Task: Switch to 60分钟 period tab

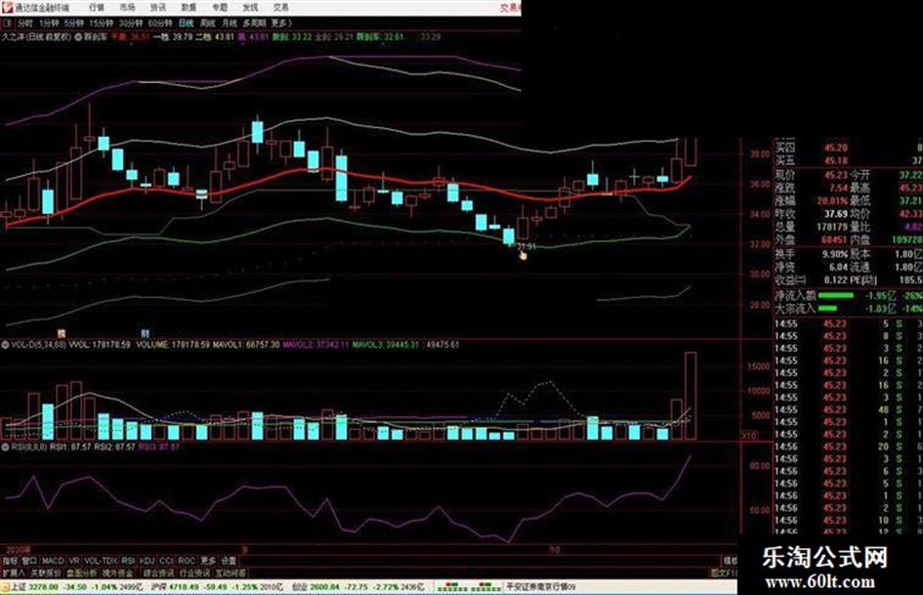Action: coord(160,23)
